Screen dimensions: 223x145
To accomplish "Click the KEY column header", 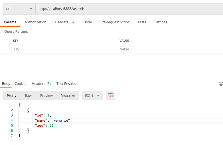I will (x=15, y=41).
